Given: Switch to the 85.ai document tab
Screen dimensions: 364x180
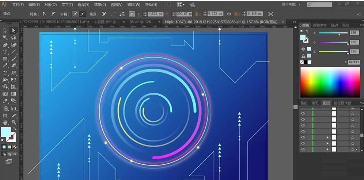Looking at the screenshot, I should (x=143, y=22).
